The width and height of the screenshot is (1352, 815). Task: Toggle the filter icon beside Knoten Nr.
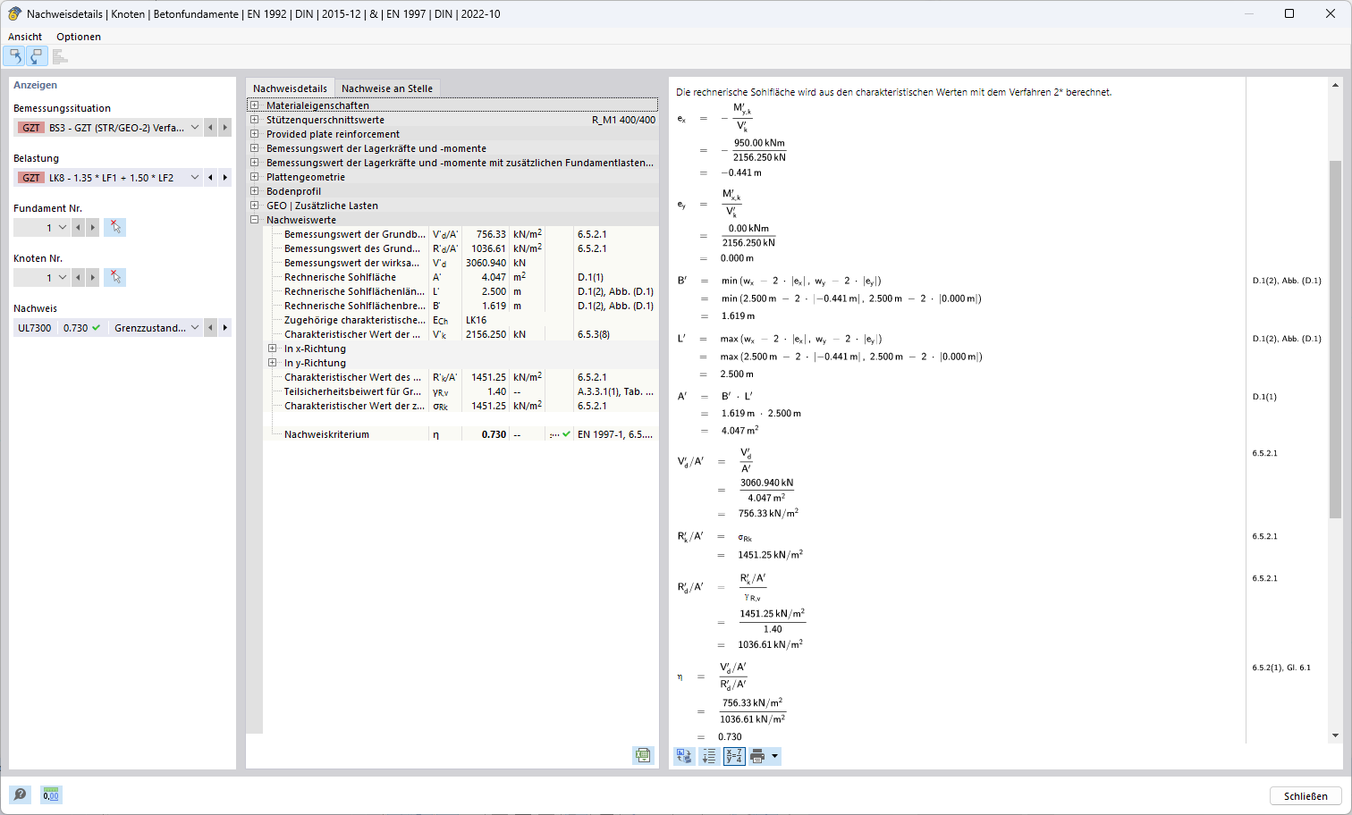tap(114, 277)
